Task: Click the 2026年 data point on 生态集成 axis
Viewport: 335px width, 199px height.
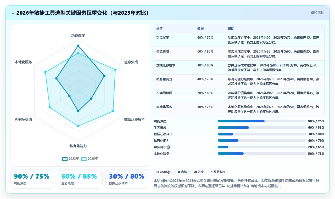Action: (115, 70)
